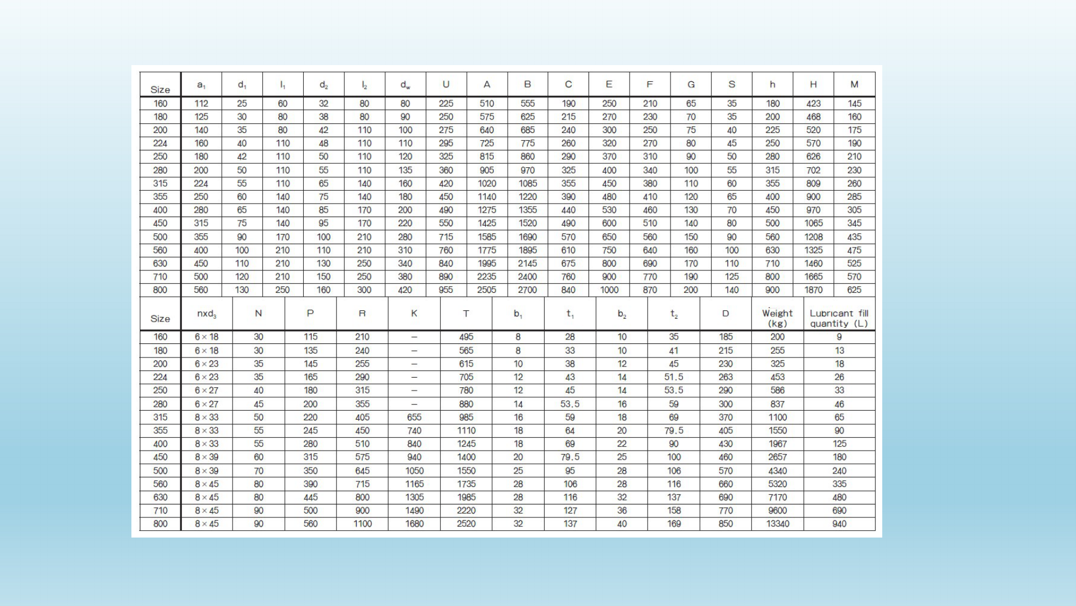Select the K column value 655

(x=414, y=417)
